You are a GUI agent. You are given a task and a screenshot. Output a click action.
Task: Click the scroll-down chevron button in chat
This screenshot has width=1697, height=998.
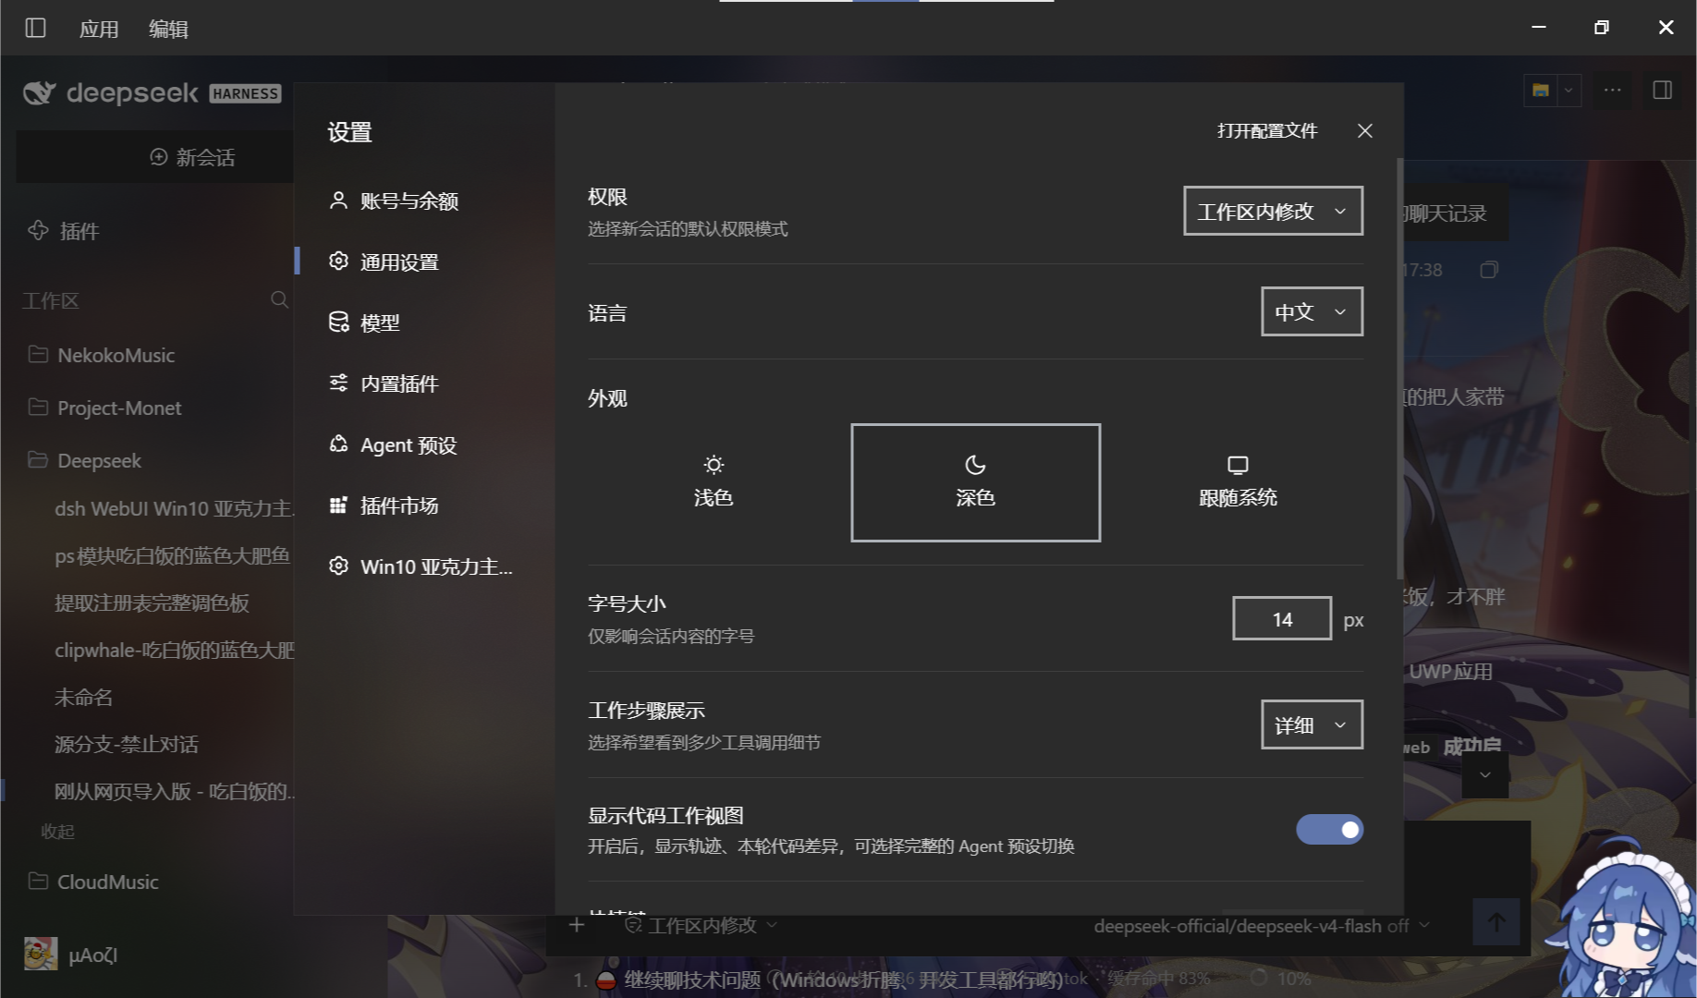[1485, 775]
